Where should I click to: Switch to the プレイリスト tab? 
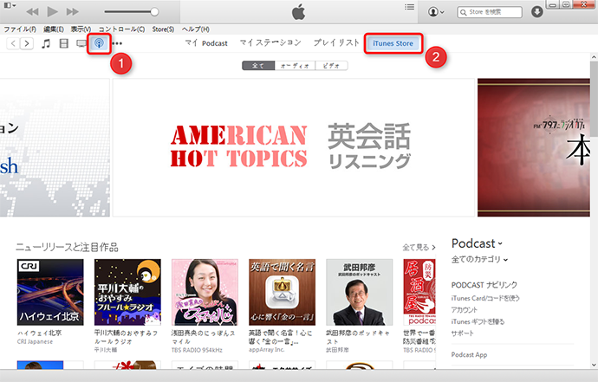pos(336,42)
